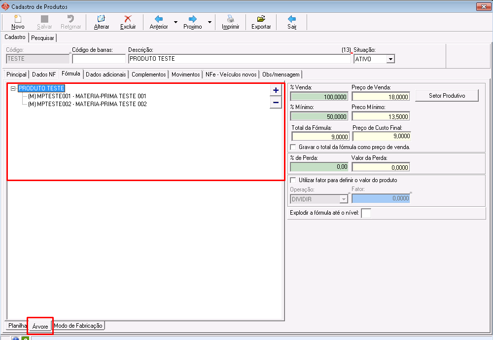Select the Fórmula tab
Viewport: 493px width, 340px height.
click(x=70, y=74)
